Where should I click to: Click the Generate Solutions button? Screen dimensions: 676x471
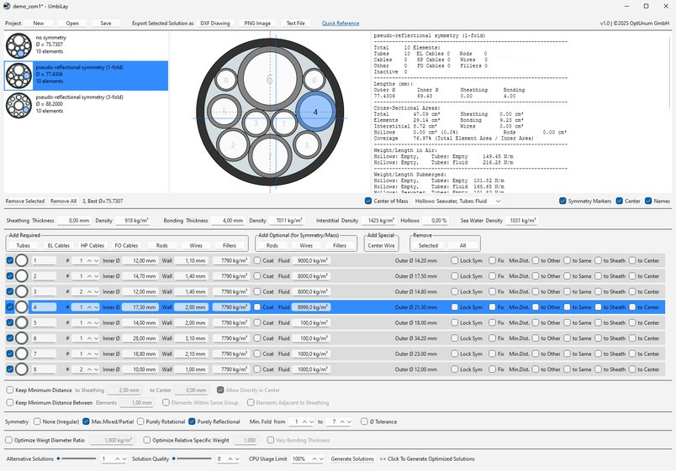pos(352,459)
